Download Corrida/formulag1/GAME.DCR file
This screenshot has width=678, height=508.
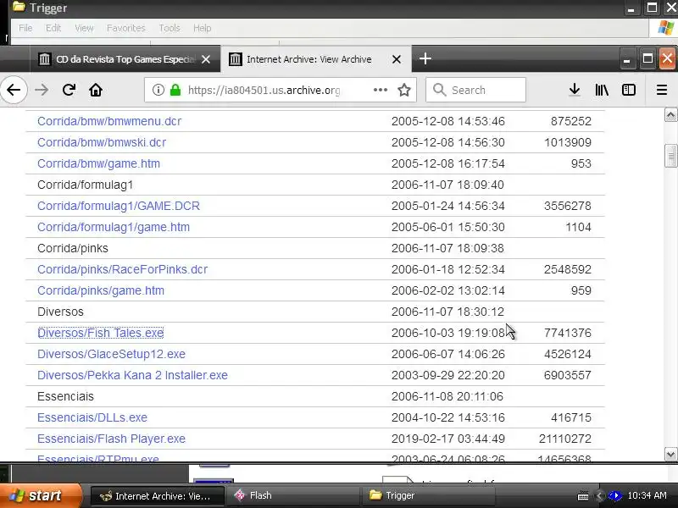click(x=119, y=206)
